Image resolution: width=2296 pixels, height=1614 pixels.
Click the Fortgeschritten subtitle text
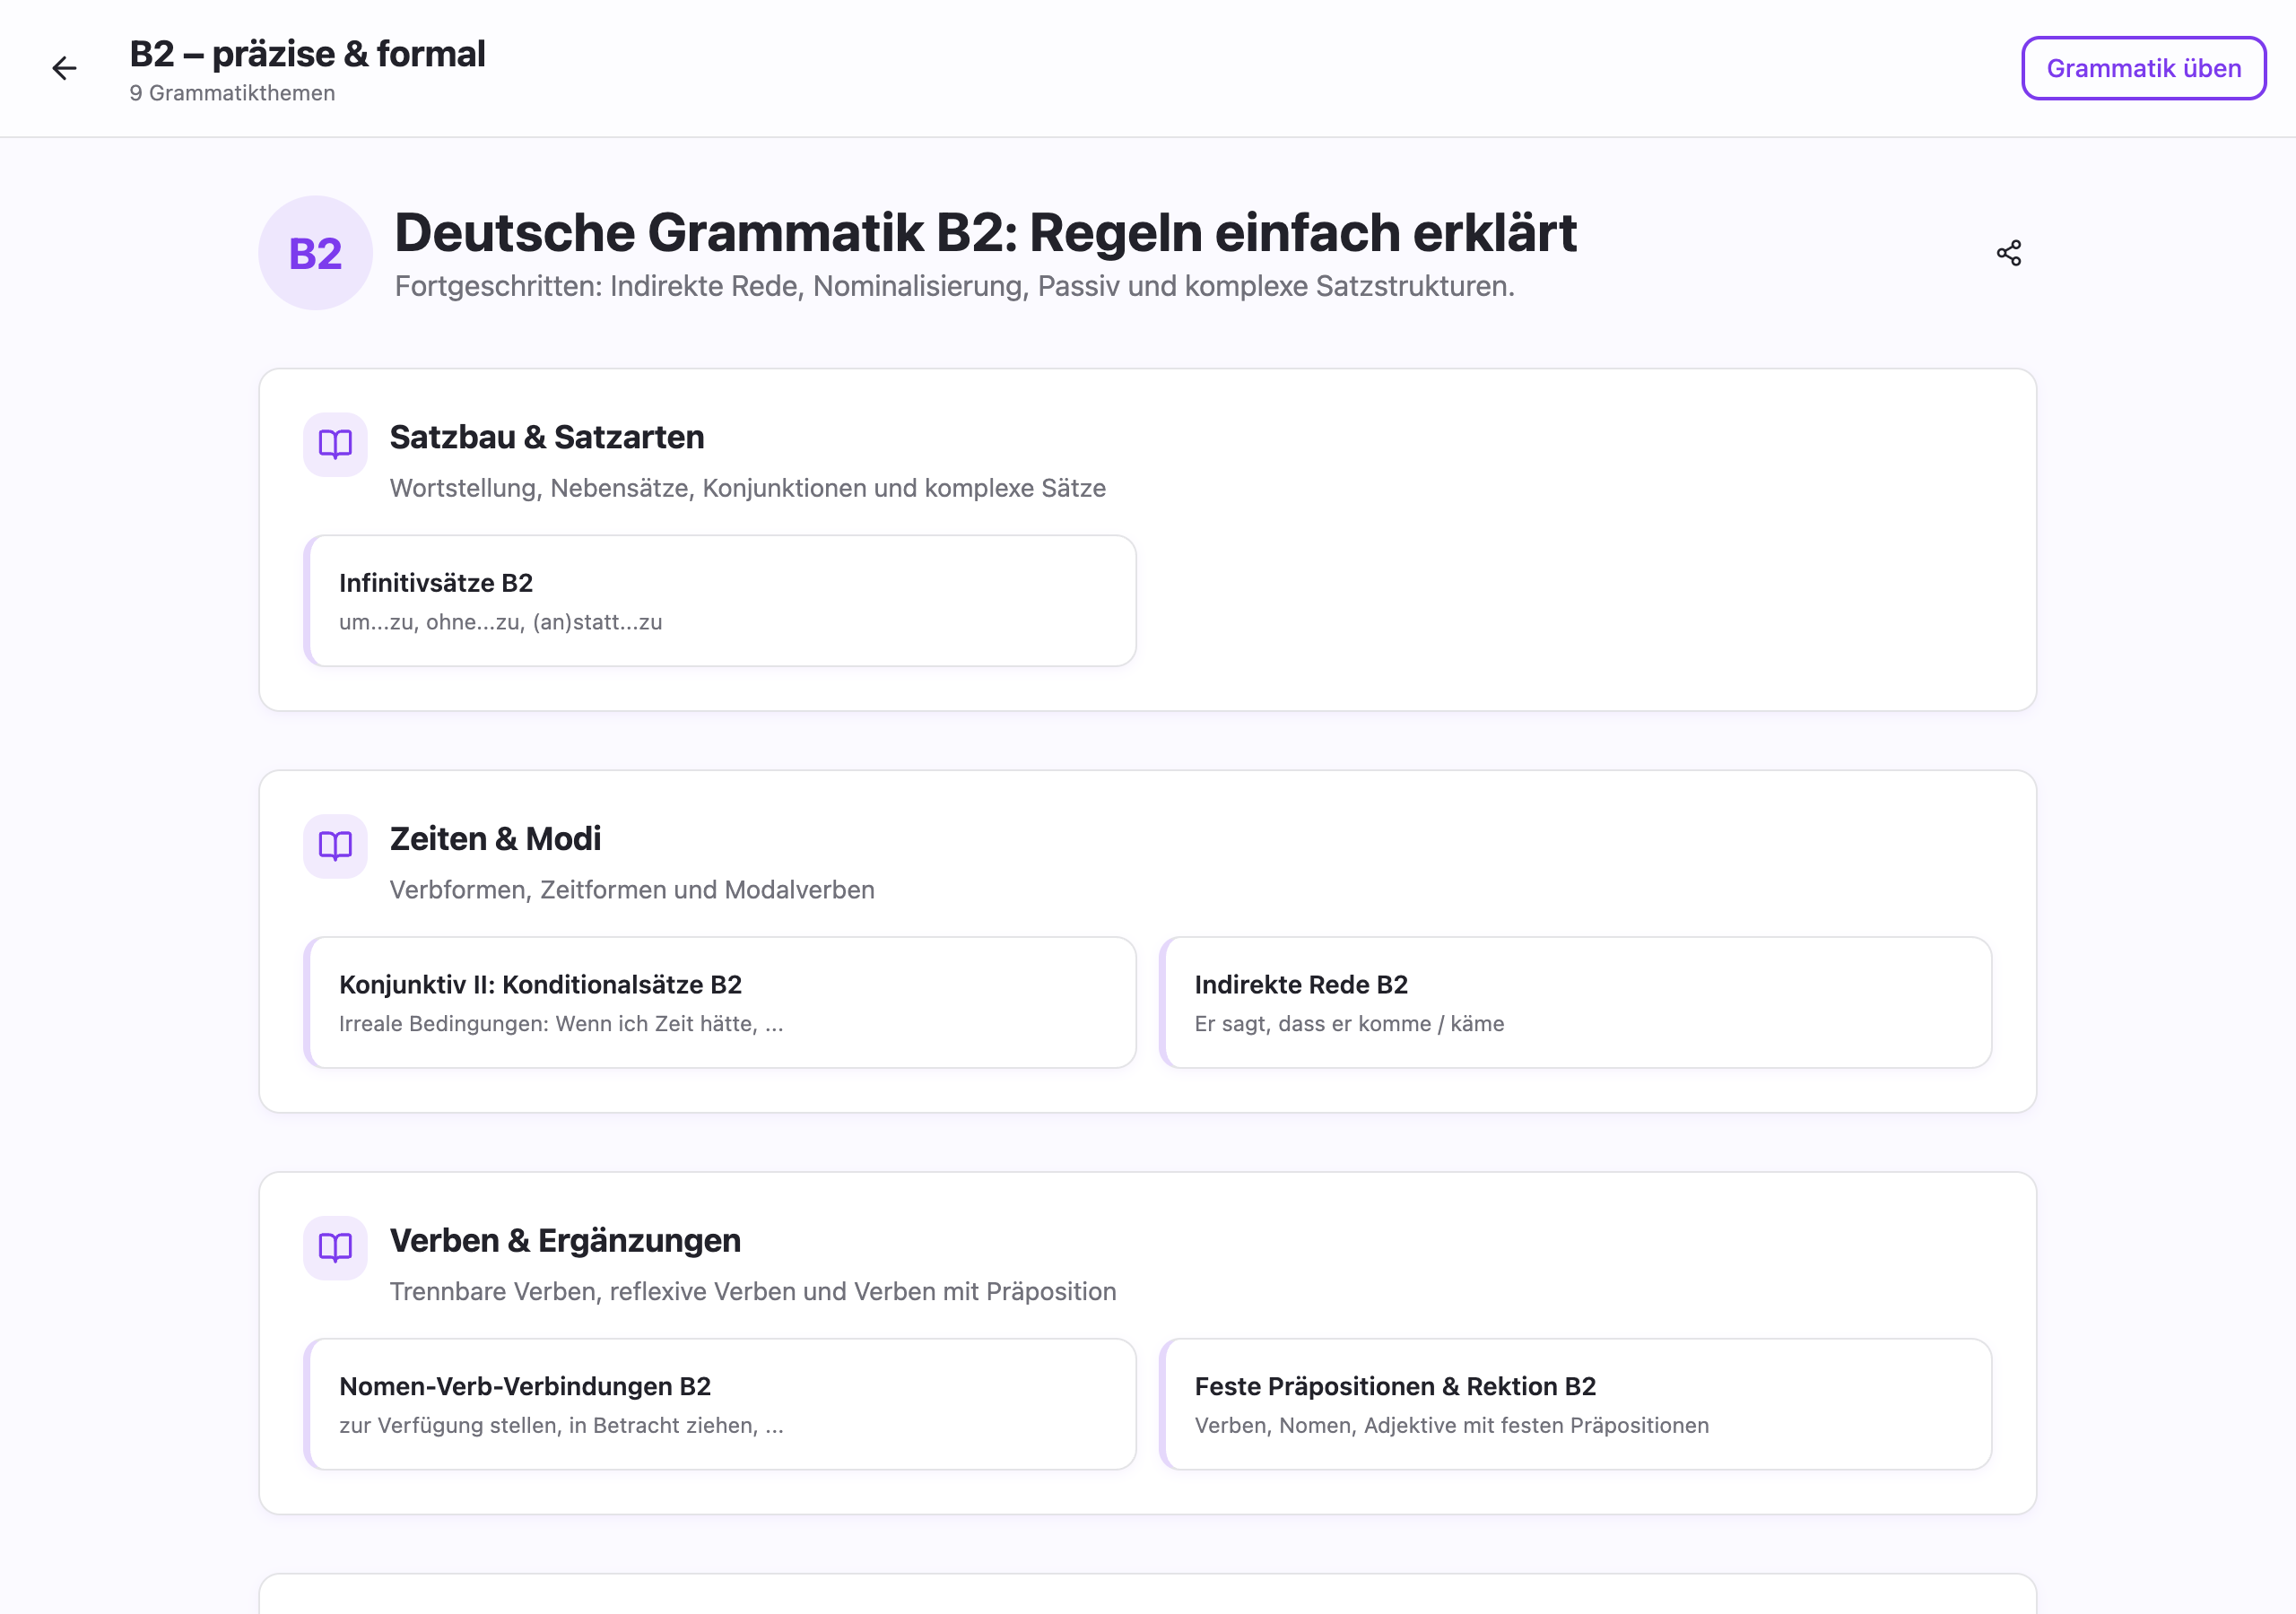click(x=955, y=287)
